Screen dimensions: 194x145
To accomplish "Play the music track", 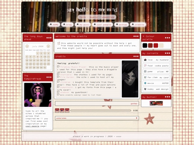I will point(62,111).
